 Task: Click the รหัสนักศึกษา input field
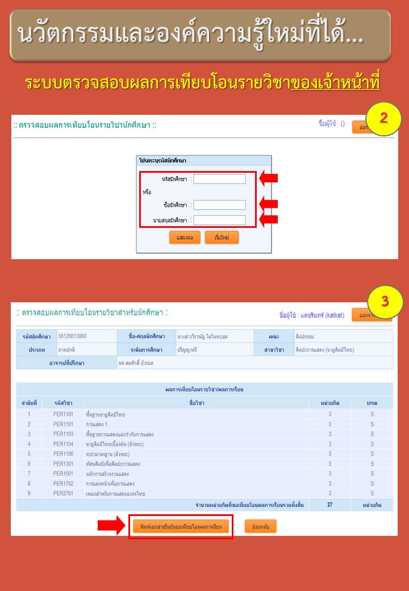220,178
